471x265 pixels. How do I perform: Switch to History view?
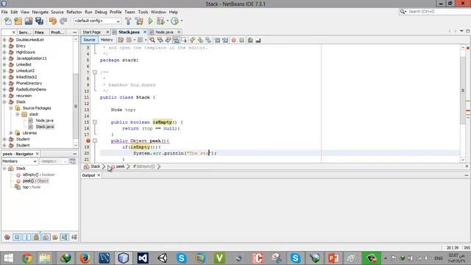pyautogui.click(x=106, y=40)
